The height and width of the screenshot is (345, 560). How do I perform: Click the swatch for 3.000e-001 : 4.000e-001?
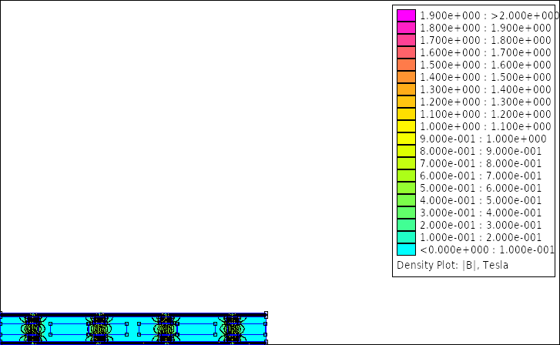[406, 213]
